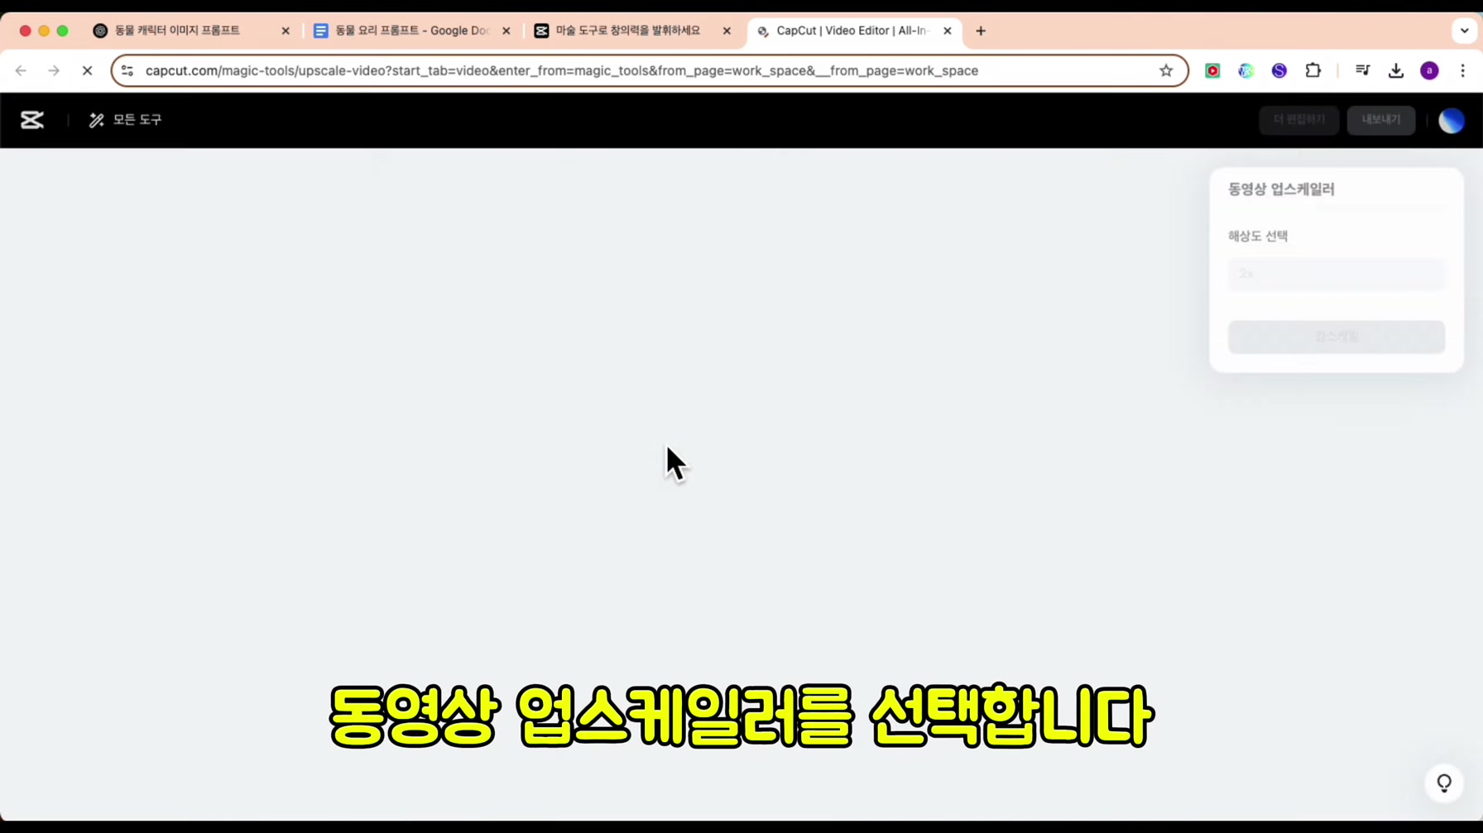Click the red screen recorder extension icon
The image size is (1483, 833).
point(1212,71)
